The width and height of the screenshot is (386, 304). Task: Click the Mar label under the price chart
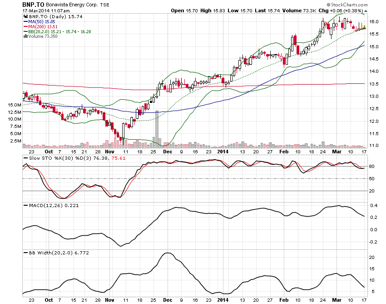(337, 152)
